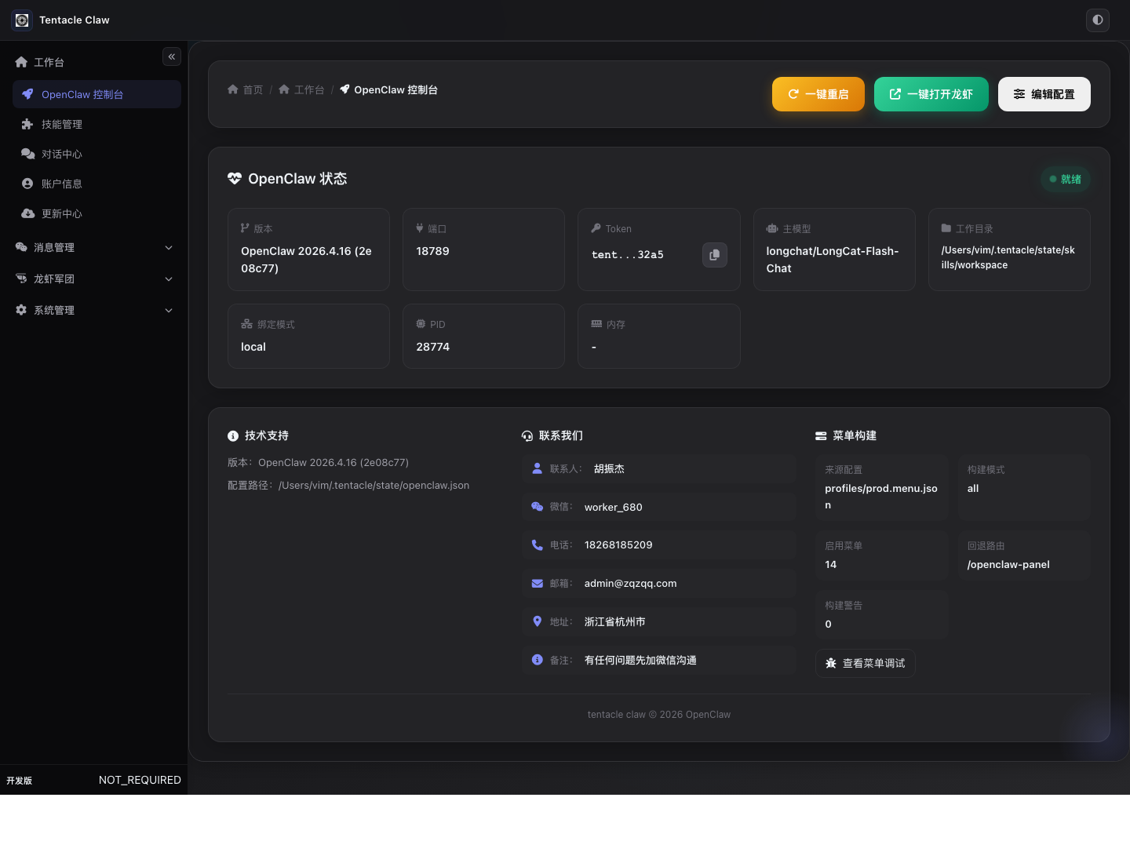Viewport: 1130px width, 863px height.
Task: Select the version text OpenClaw 2026.4.16 (2e08c77) in the 版本 card
Action: (306, 260)
